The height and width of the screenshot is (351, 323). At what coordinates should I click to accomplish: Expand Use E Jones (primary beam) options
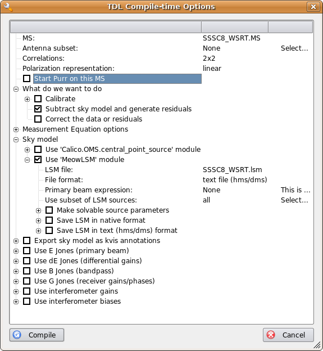(x=16, y=251)
